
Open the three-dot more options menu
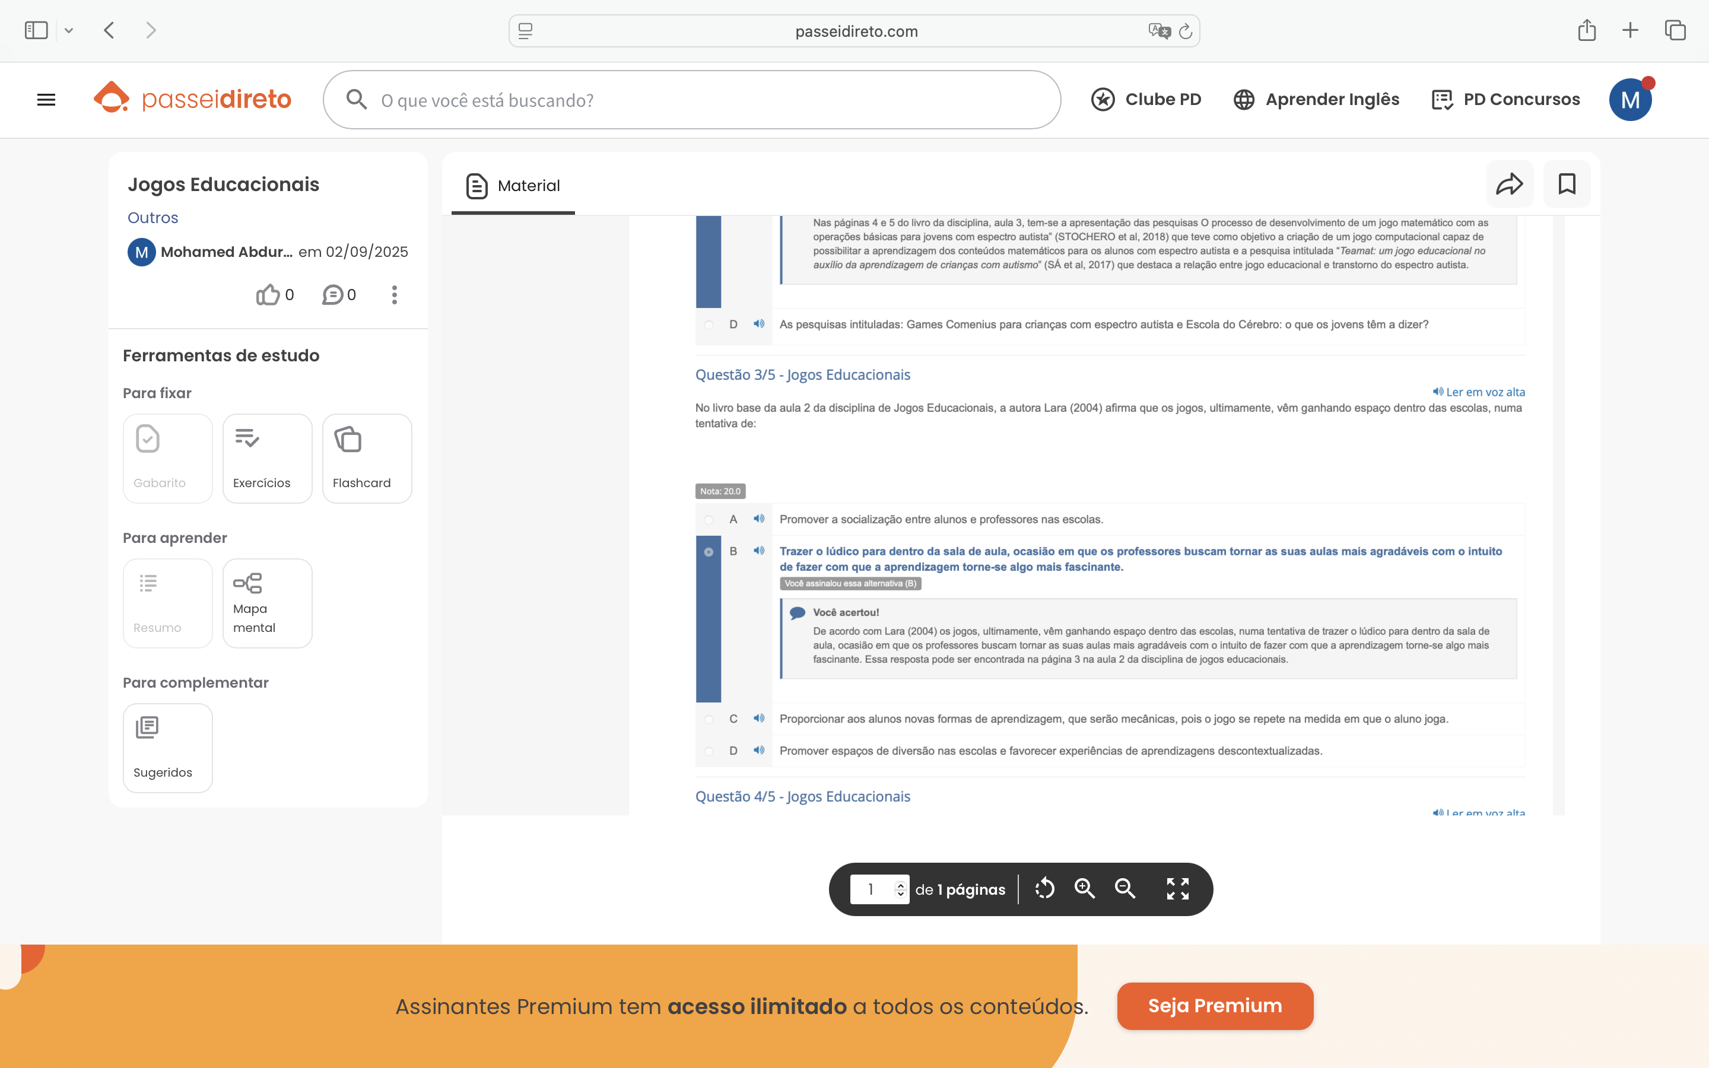pyautogui.click(x=394, y=294)
